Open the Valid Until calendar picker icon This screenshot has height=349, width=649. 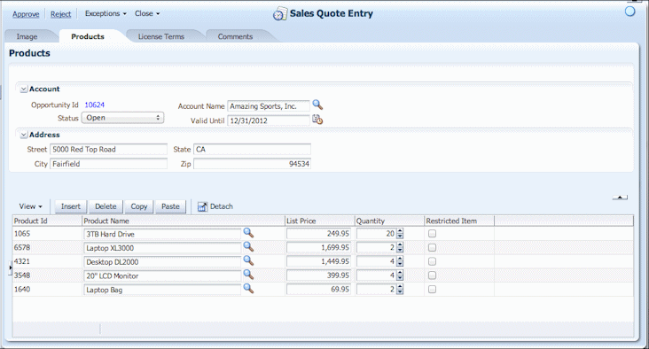tap(317, 120)
